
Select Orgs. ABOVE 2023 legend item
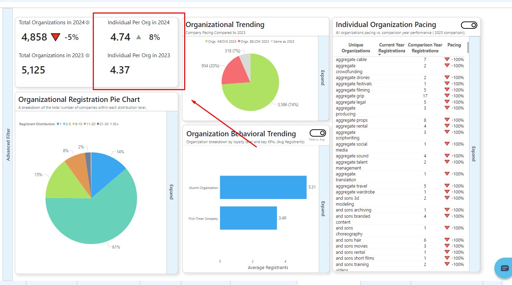(x=221, y=42)
